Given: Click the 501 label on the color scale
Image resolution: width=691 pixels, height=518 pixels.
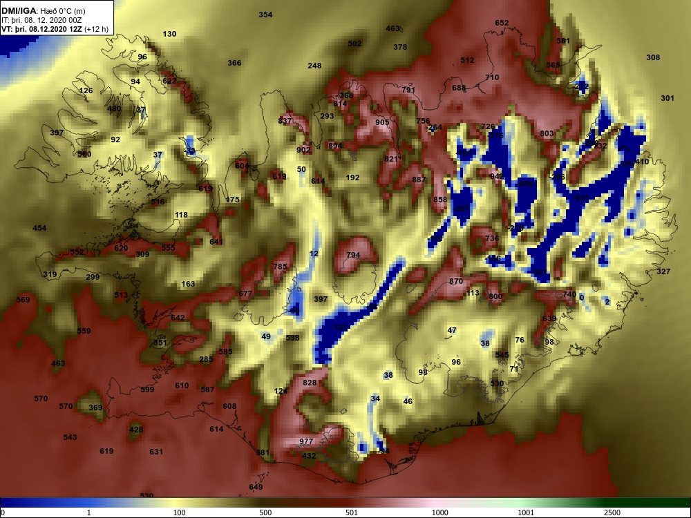Looking at the screenshot, I should (x=352, y=512).
